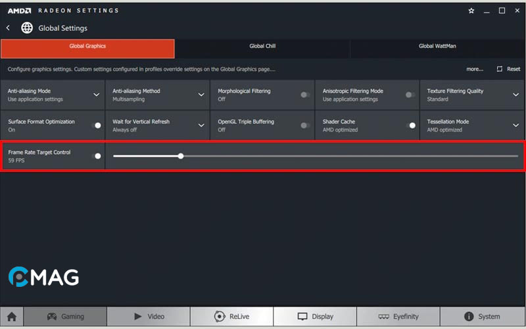Screen dimensions: 526x329
Task: Click "Use application settings" under Anti-aliasing Mode
Action: point(36,99)
